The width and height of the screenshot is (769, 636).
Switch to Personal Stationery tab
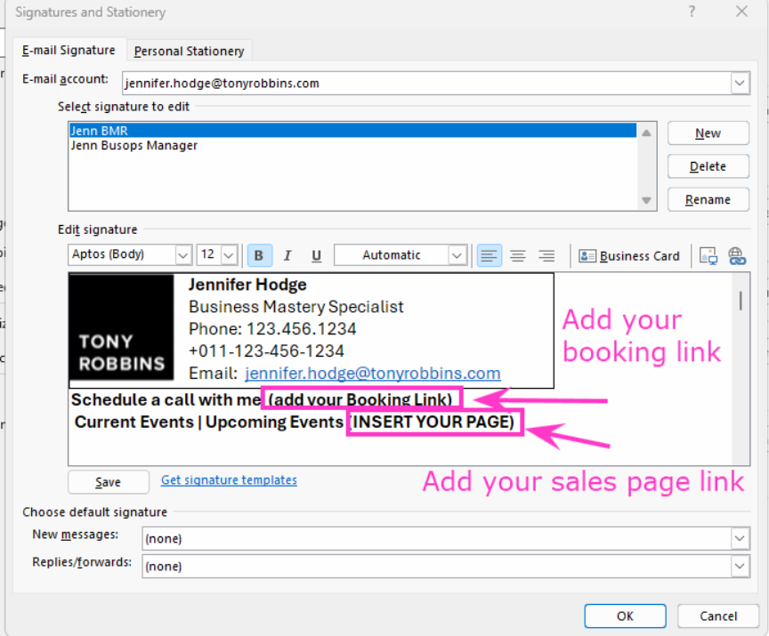pos(190,51)
